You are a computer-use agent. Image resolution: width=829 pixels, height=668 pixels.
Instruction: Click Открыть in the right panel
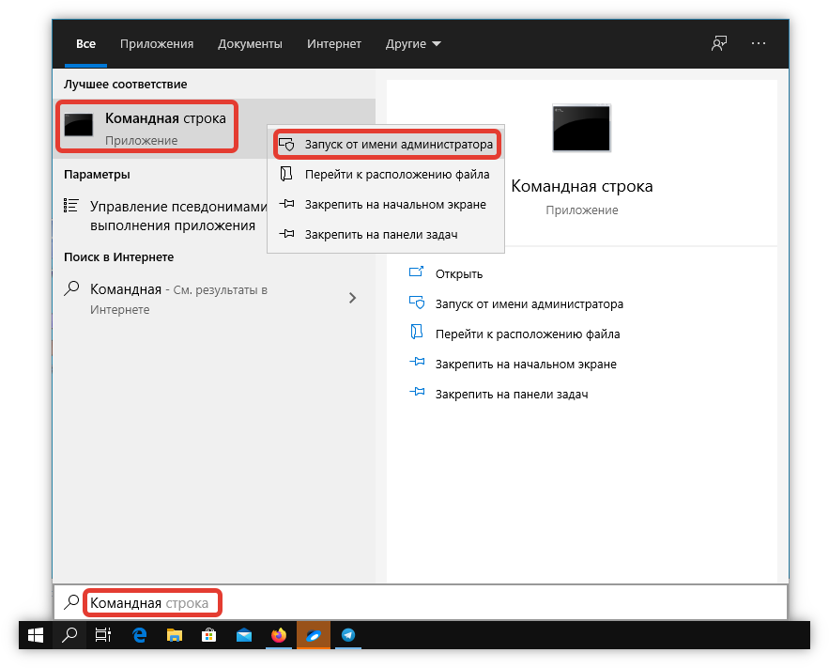[458, 273]
